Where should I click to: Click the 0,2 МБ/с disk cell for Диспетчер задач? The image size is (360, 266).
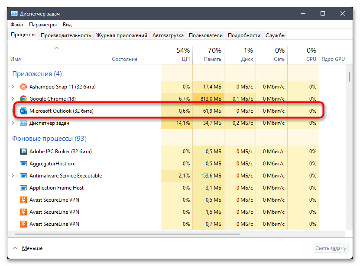[x=240, y=123]
